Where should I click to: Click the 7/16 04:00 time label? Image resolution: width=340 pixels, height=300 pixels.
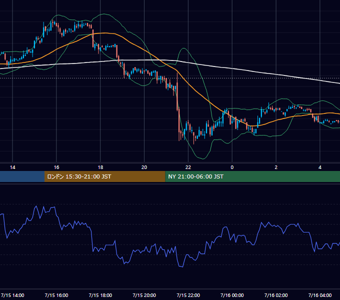[320, 295]
